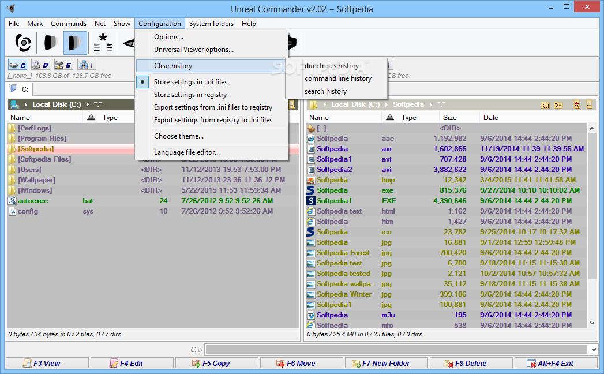The width and height of the screenshot is (604, 374).
Task: Open the network drive I button
Action: click(87, 65)
